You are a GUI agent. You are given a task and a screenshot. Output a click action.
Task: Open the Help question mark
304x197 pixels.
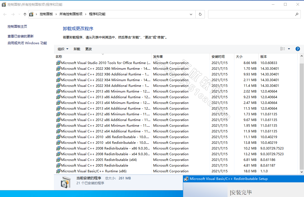tap(297, 49)
